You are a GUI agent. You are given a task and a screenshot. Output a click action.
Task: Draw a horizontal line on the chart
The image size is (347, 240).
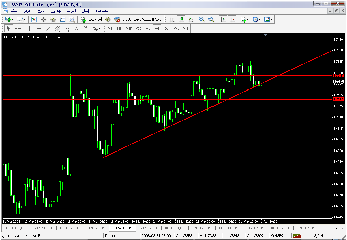click(x=39, y=29)
